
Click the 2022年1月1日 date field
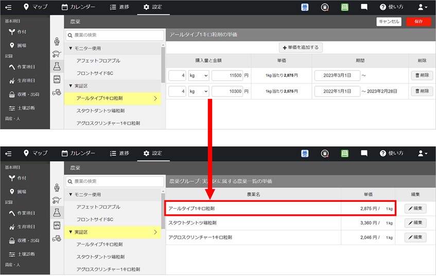click(x=337, y=91)
